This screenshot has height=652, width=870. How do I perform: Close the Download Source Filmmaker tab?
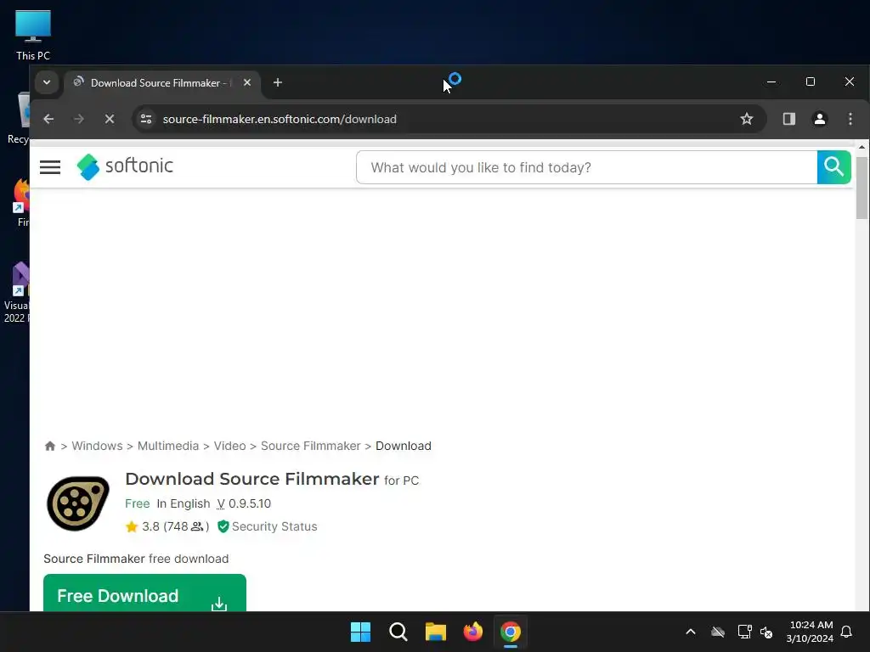click(x=247, y=82)
